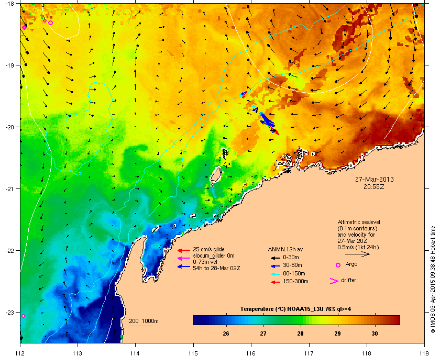Click the blue 0-73m vel legend arrow

(184, 266)
